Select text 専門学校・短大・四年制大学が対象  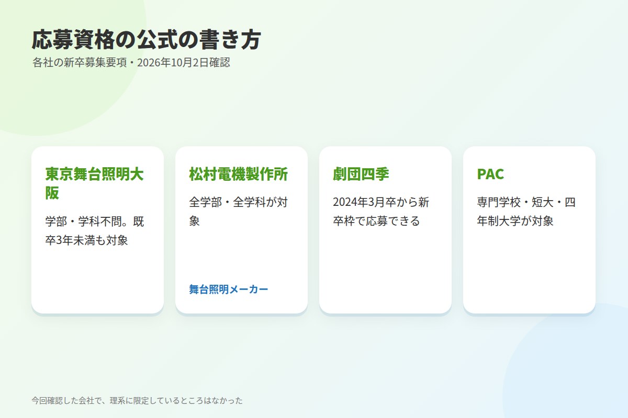pyautogui.click(x=526, y=212)
